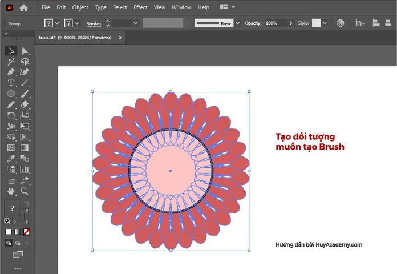Select the Puppet Warp tool
Screen dimensions: 397x274
[x=11, y=126]
